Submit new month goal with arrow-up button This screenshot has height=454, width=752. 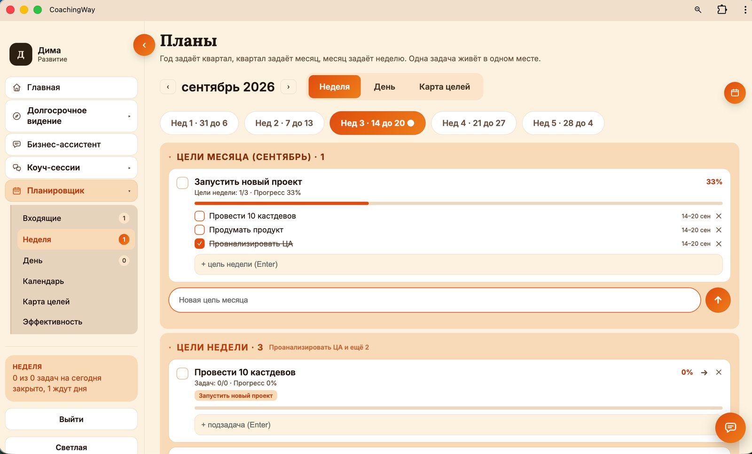click(718, 300)
